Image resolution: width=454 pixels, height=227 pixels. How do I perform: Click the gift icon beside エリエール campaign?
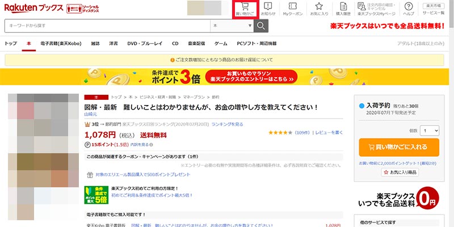(x=90, y=175)
